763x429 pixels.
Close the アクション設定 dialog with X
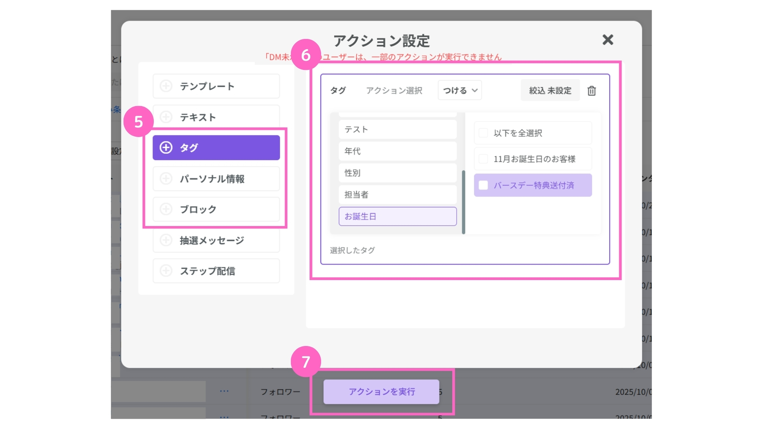[x=608, y=40]
